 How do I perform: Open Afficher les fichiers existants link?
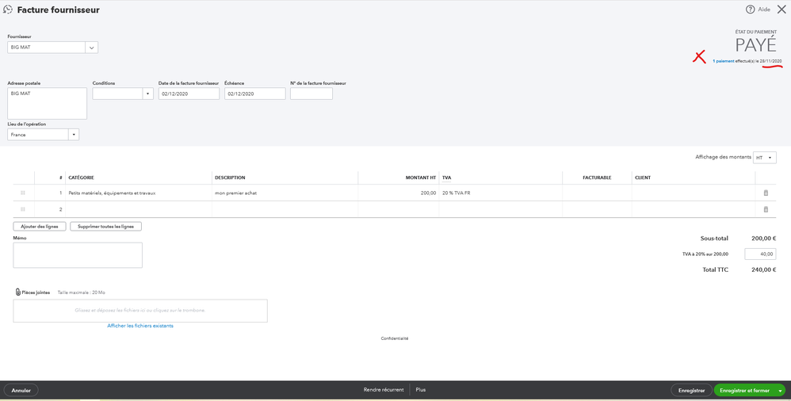coord(140,326)
